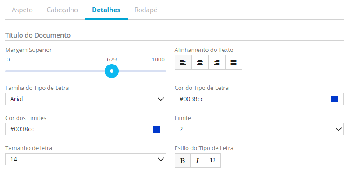The width and height of the screenshot is (350, 181).
Task: Center align the document title text
Action: (x=200, y=62)
